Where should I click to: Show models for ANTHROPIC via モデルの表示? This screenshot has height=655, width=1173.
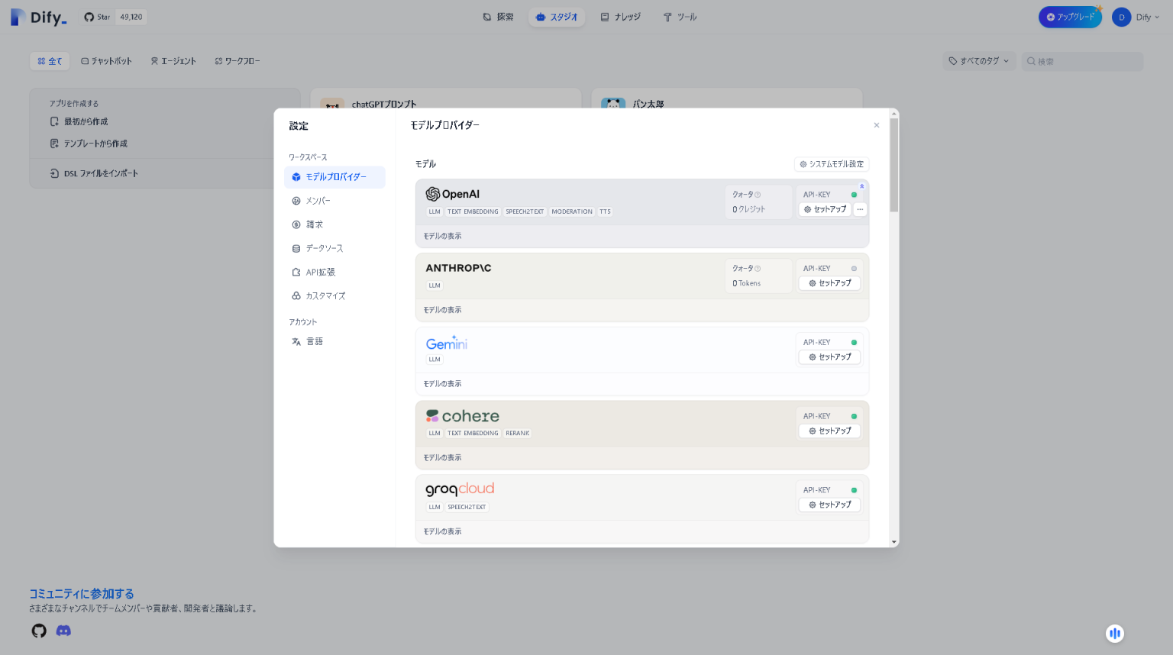(442, 309)
